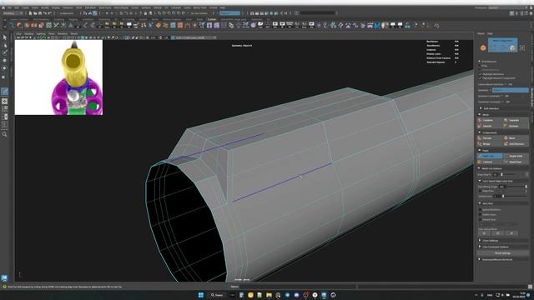This screenshot has width=534, height=300.
Task: Click the blue symmetry field in status line
Action: click(x=230, y=13)
